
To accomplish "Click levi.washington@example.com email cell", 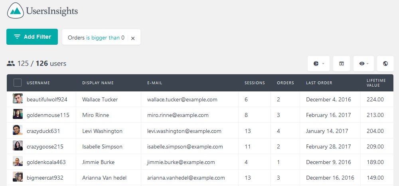I will [184, 131].
